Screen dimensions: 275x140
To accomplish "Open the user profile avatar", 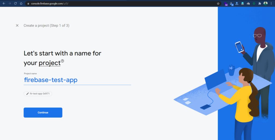I will 266,3.
